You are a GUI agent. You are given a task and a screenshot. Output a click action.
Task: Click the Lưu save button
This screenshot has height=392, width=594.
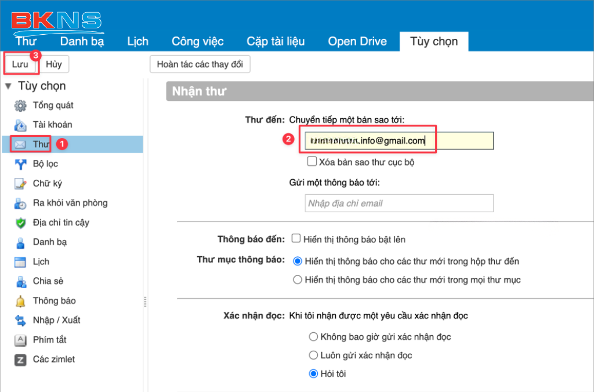tap(20, 64)
